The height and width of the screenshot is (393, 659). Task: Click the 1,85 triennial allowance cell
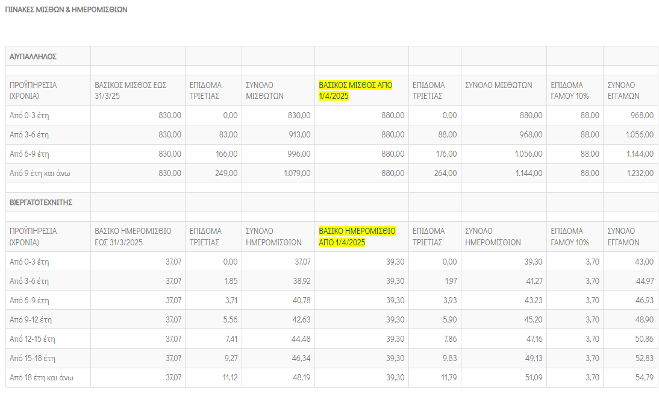230,281
